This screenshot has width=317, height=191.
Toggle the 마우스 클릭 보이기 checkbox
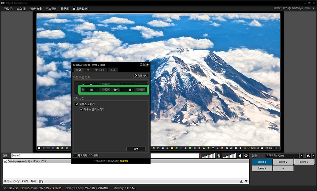(x=81, y=109)
